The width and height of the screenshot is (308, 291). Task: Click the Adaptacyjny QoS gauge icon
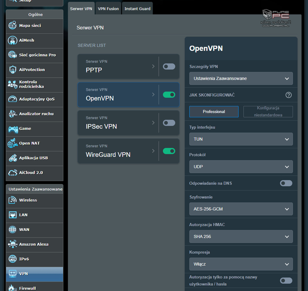click(x=12, y=99)
